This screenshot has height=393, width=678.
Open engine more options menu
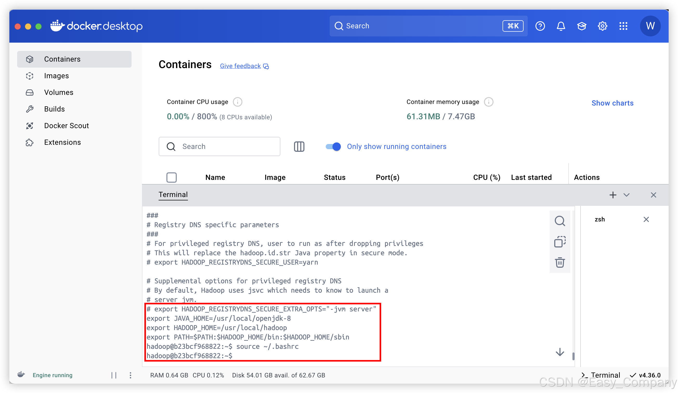tap(130, 375)
